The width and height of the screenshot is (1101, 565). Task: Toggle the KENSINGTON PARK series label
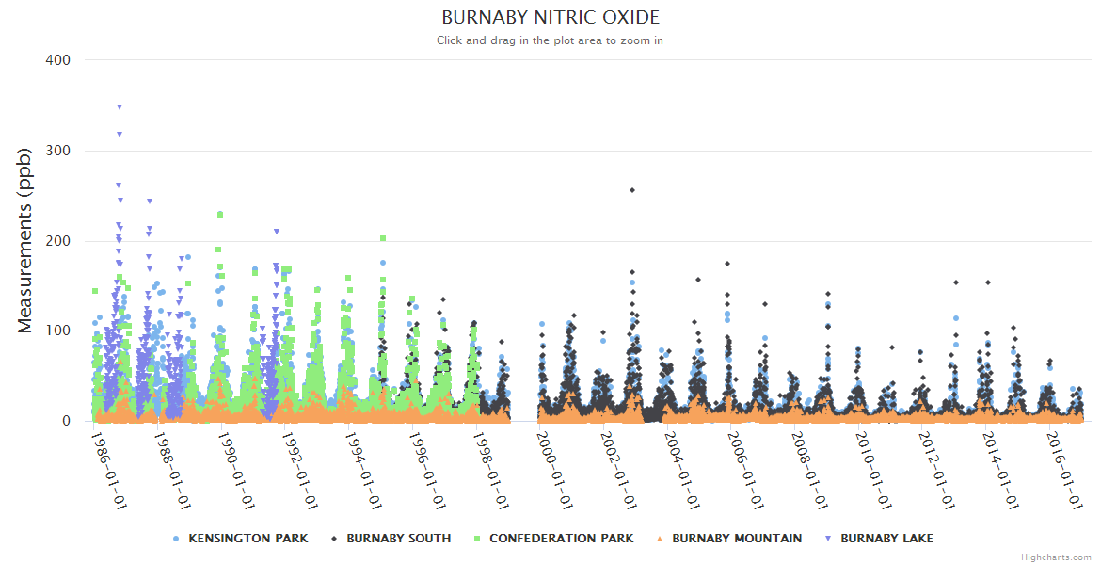click(x=247, y=539)
